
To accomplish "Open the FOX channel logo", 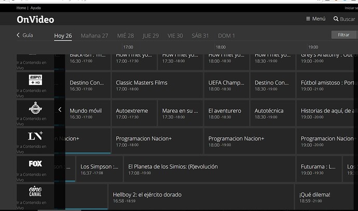I will pyautogui.click(x=35, y=163).
